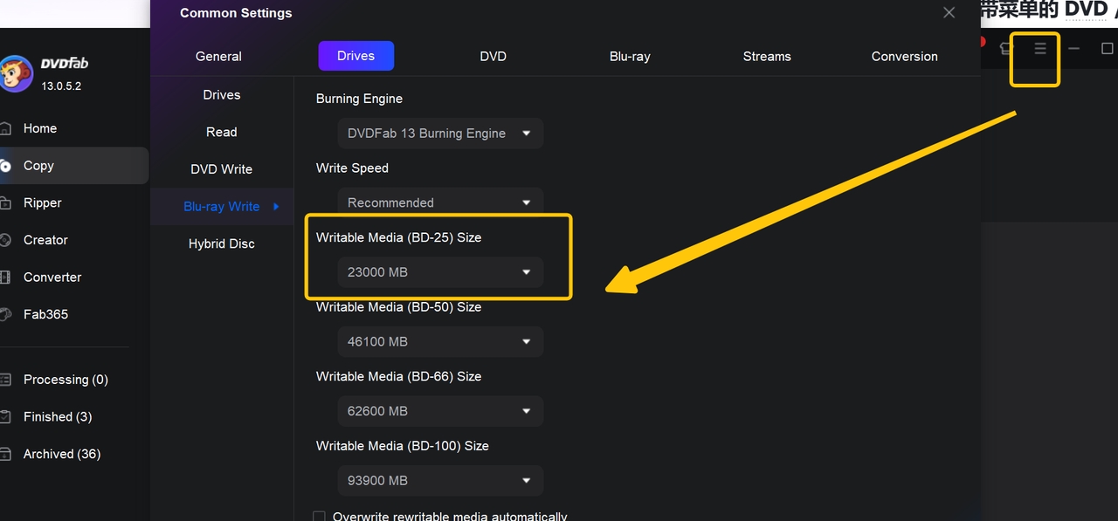Open the Write Speed dropdown

440,202
